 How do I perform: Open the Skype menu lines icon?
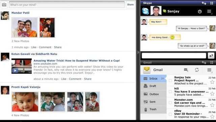click(209, 12)
